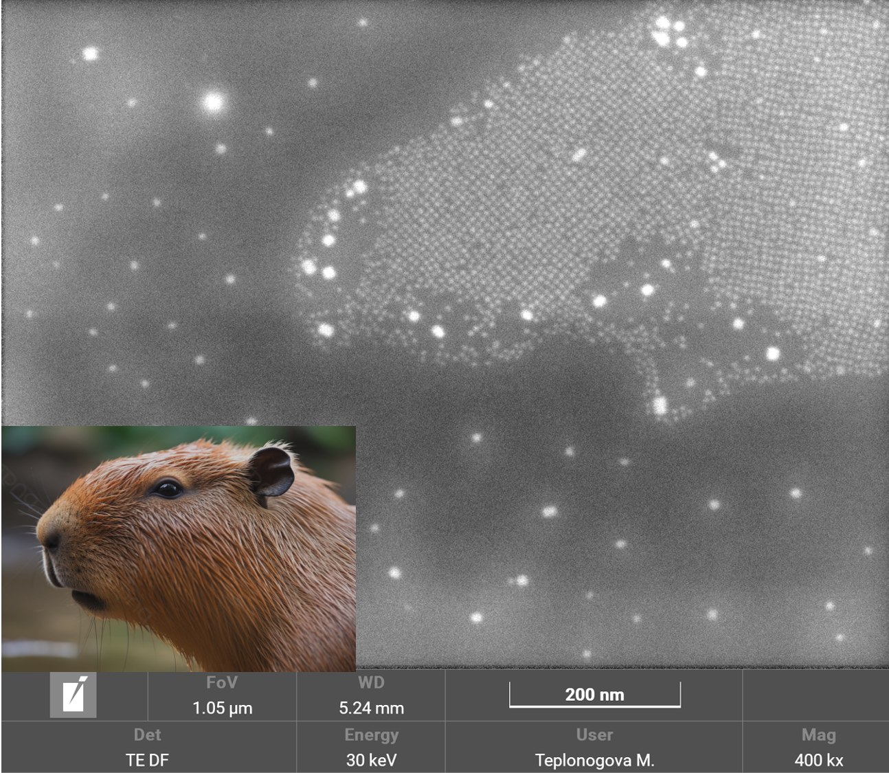Viewport: 889px width, 773px height.
Task: Click the "WD" label
Action: click(371, 682)
